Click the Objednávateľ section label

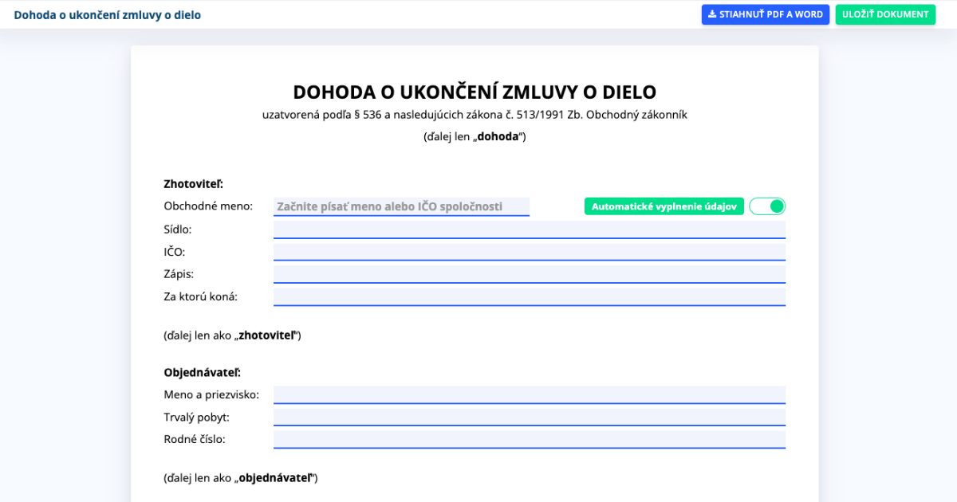tap(204, 371)
